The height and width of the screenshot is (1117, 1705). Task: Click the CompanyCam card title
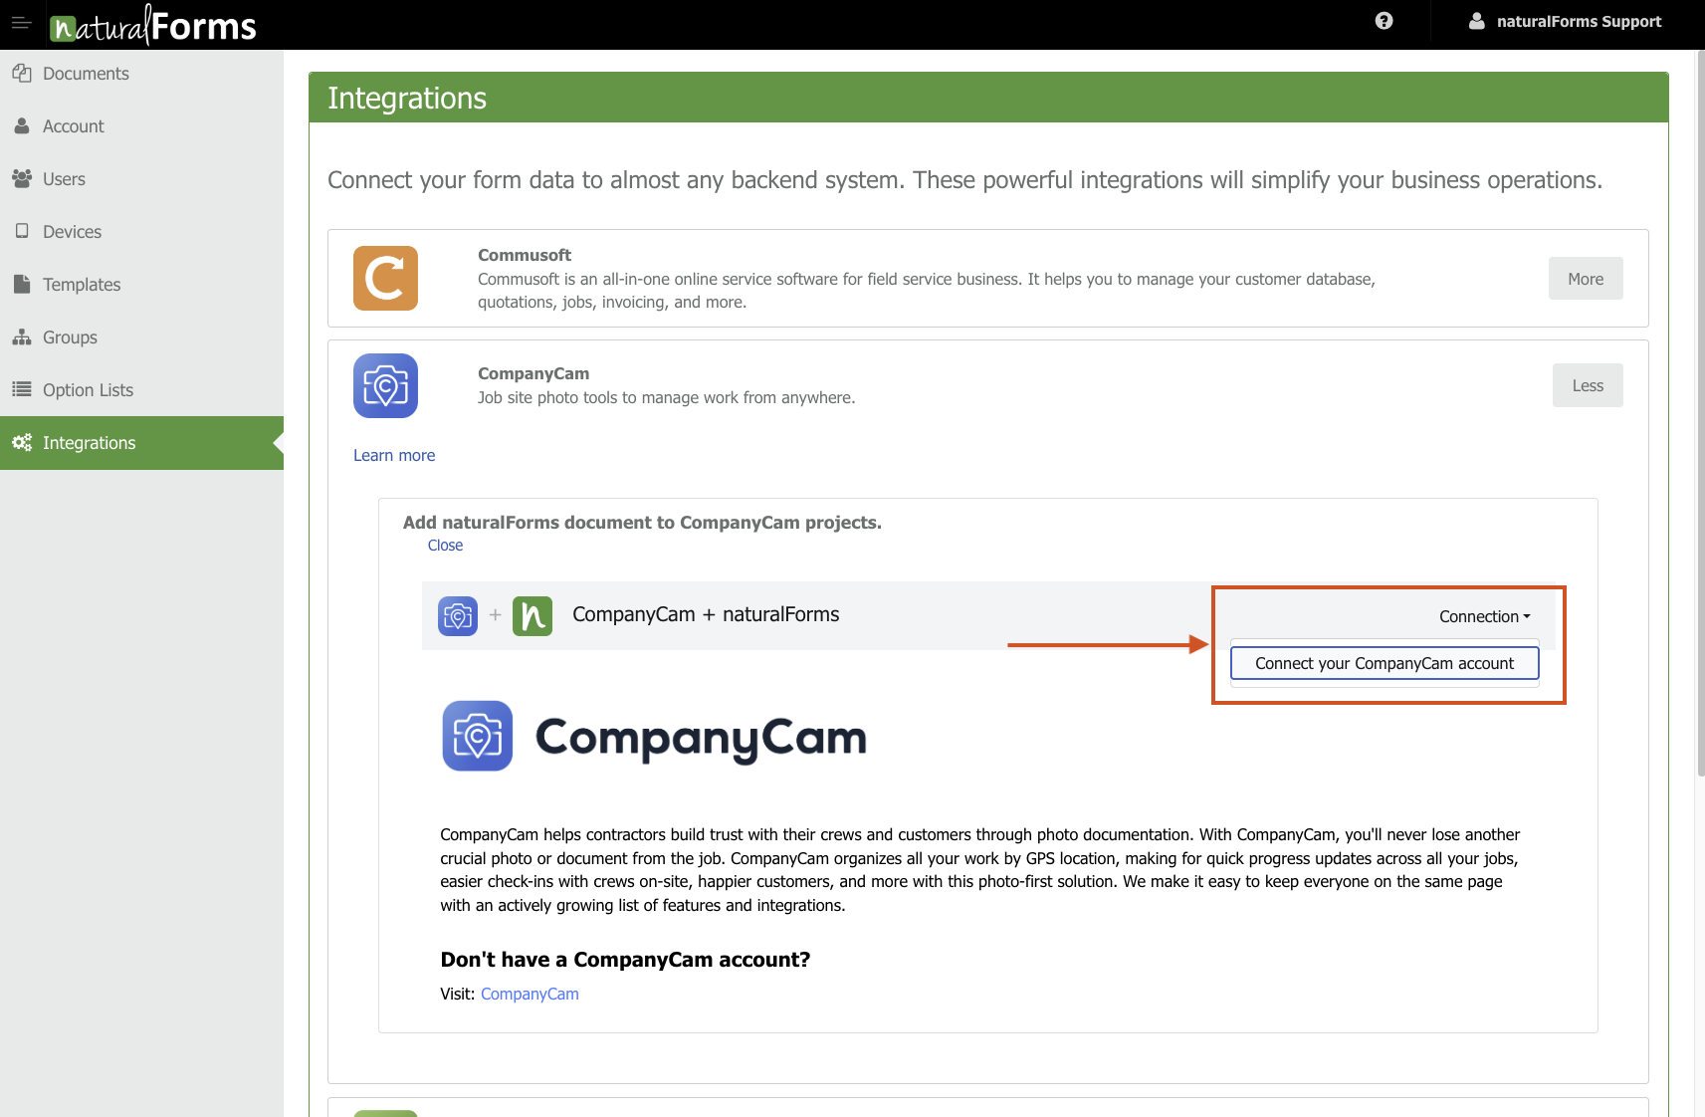pos(533,373)
